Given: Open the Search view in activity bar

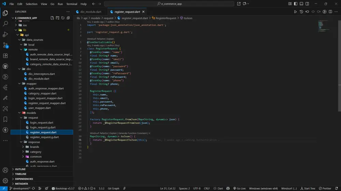Looking at the screenshot, I should tap(5, 24).
